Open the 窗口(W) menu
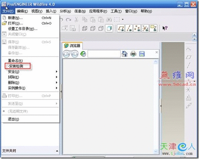The height and width of the screenshot is (159, 199). (131, 11)
